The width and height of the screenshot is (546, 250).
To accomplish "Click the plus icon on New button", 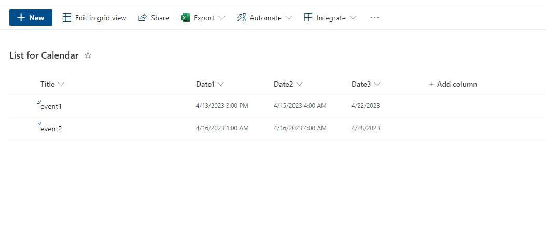I will pos(21,18).
